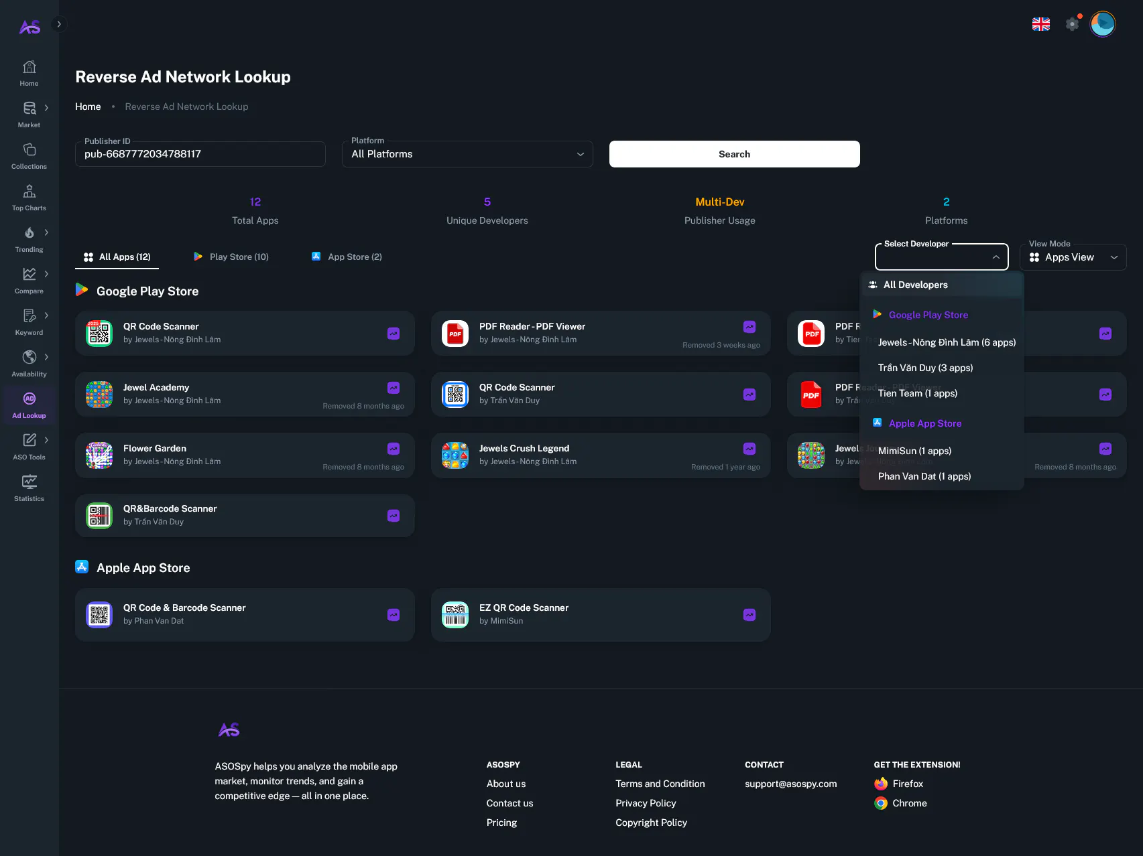Open the Trending flame icon
This screenshot has height=856, width=1143.
click(x=29, y=233)
